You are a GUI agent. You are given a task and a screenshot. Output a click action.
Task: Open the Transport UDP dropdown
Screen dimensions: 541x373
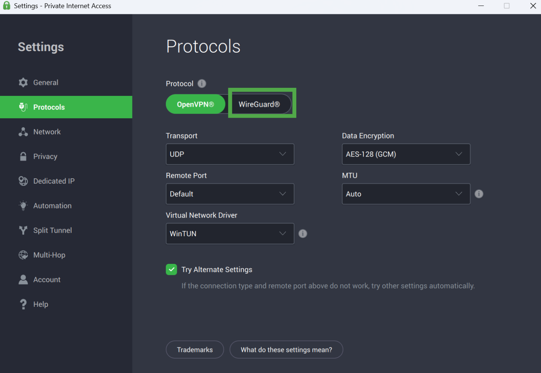click(x=230, y=154)
